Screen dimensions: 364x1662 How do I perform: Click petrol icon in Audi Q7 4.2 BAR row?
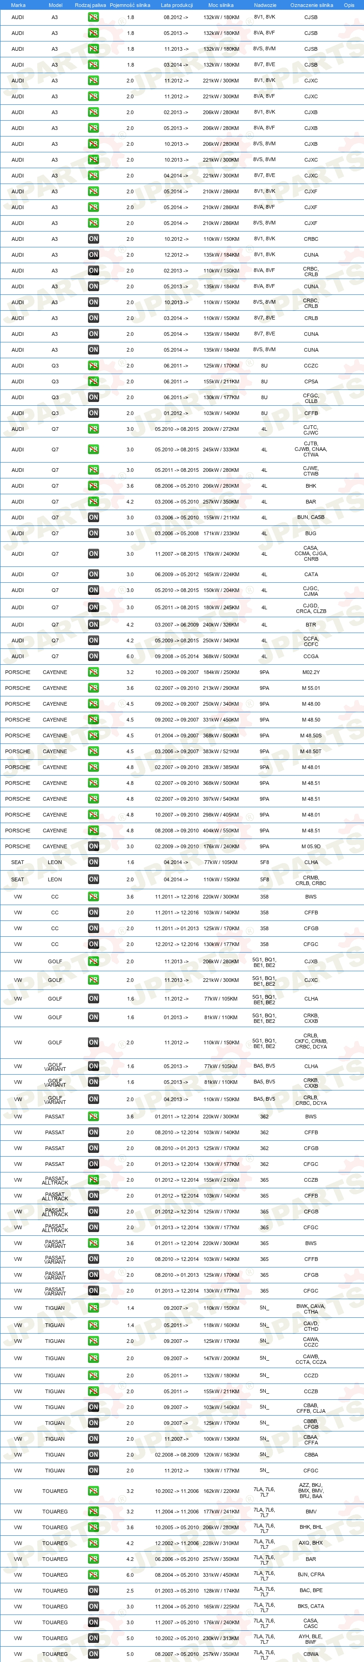94,501
